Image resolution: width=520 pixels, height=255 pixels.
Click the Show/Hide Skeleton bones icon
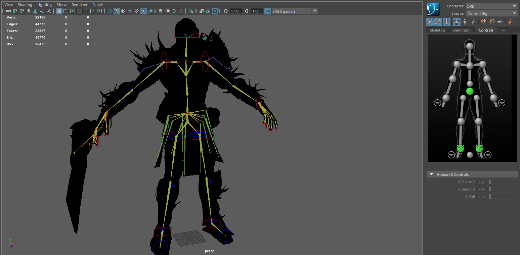[x=438, y=22]
